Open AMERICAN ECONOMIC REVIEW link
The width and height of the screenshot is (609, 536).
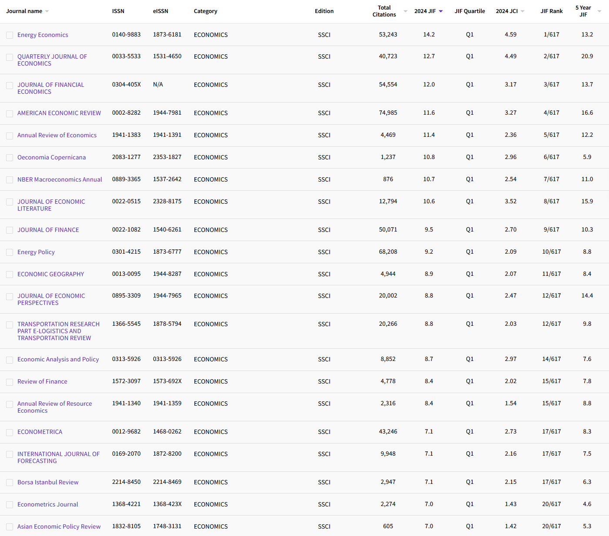pos(59,113)
